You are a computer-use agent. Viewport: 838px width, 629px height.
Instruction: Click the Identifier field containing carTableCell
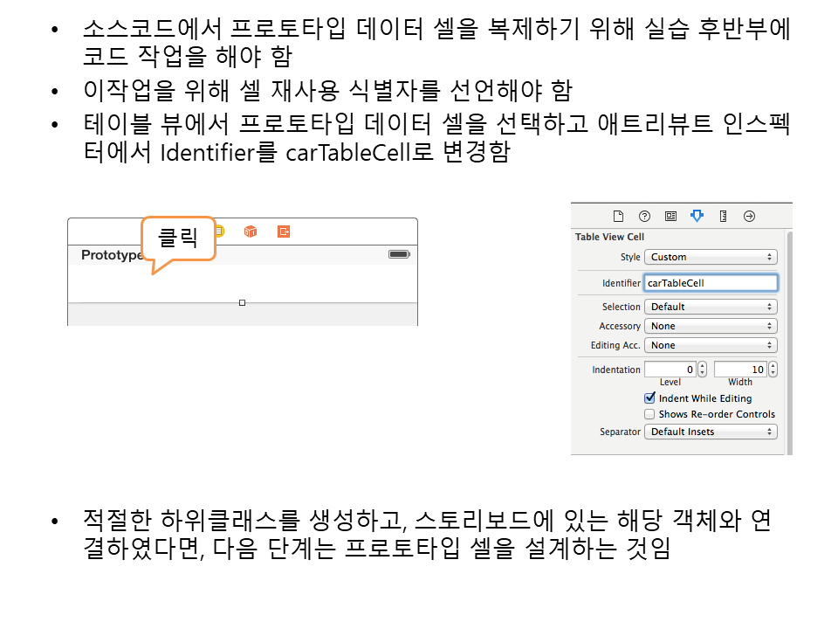pos(711,283)
